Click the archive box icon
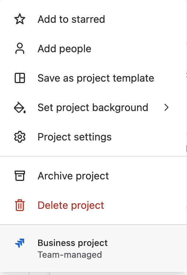 click(x=20, y=176)
